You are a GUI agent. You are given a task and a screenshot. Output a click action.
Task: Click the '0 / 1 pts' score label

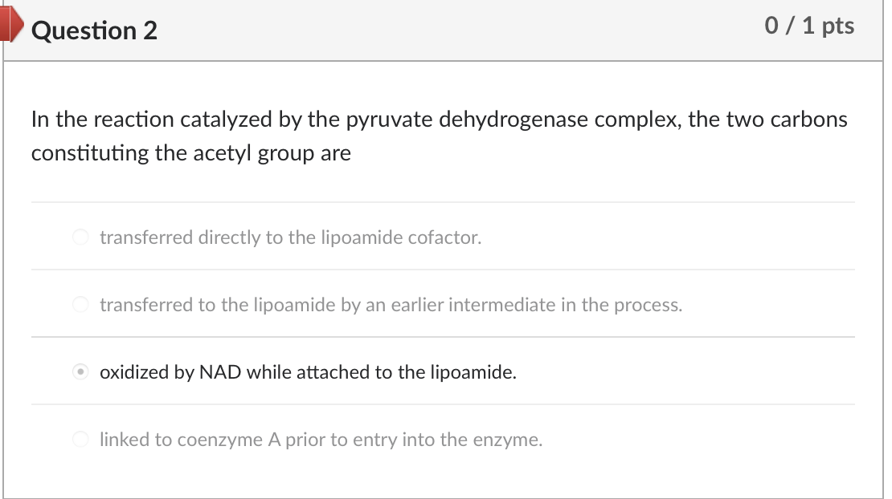click(x=809, y=26)
